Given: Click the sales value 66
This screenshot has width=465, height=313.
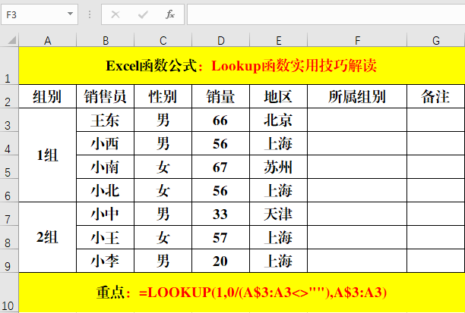Looking at the screenshot, I should pyautogui.click(x=221, y=120).
